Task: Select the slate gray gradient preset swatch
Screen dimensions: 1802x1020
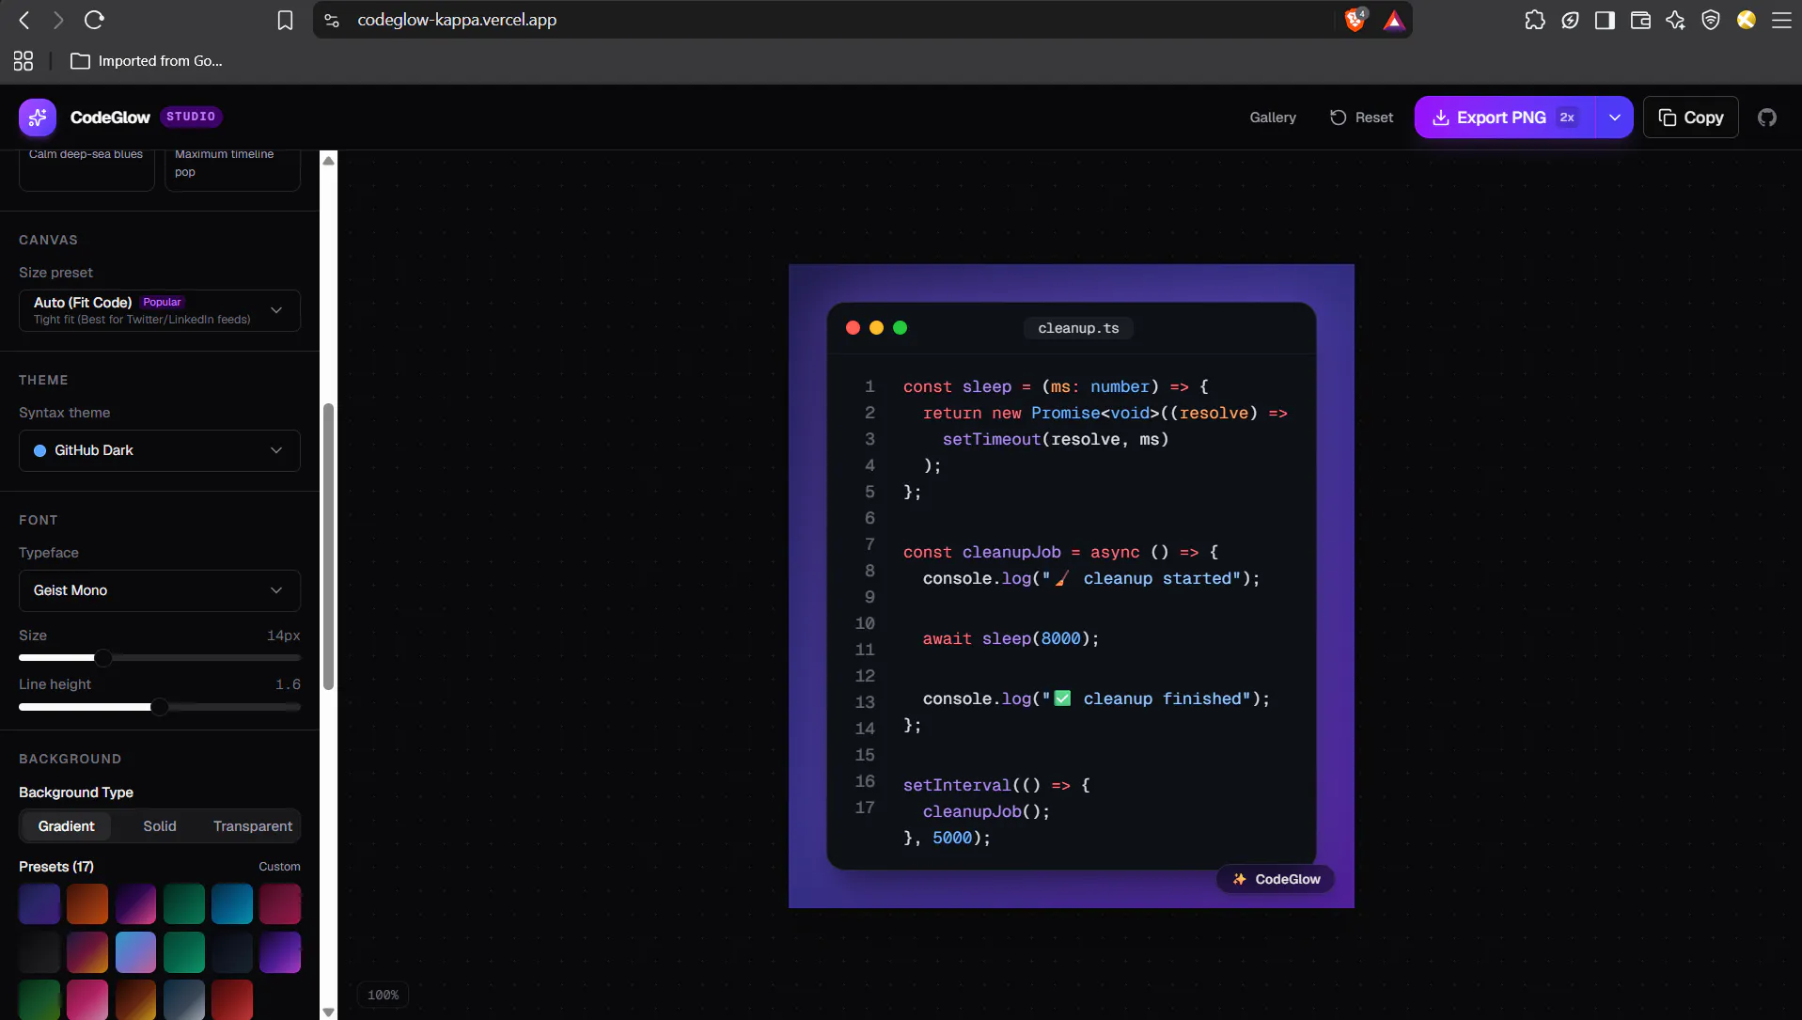Action: click(x=184, y=1000)
